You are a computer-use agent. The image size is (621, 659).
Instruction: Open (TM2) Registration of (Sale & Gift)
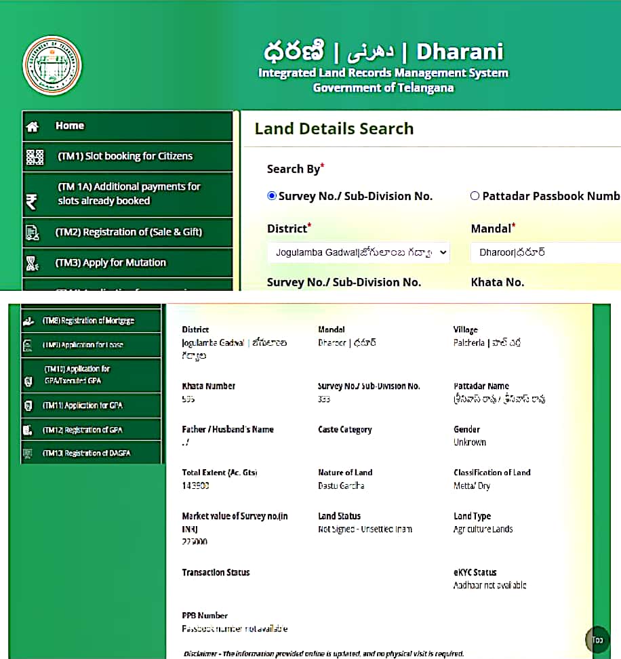pos(127,233)
